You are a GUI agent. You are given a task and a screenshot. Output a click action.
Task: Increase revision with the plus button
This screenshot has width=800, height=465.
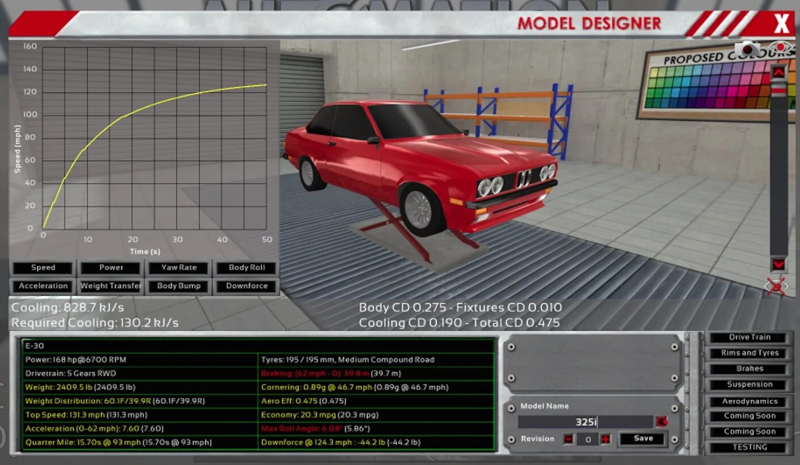click(605, 439)
